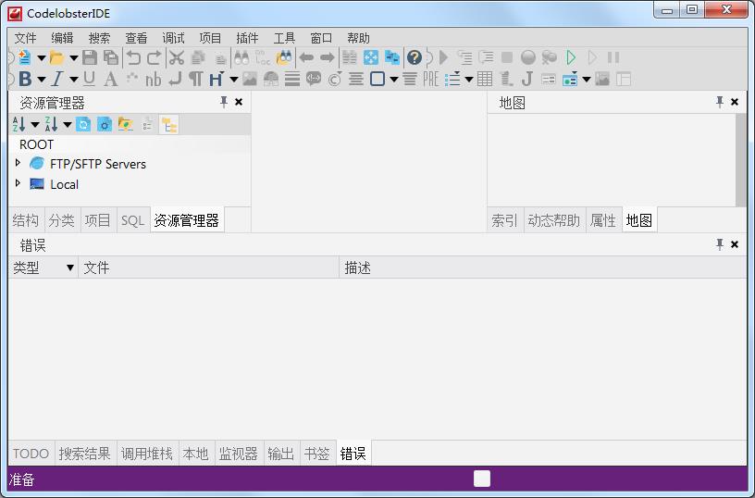This screenshot has width=755, height=498.
Task: Open help with the question mark icon
Action: [415, 57]
